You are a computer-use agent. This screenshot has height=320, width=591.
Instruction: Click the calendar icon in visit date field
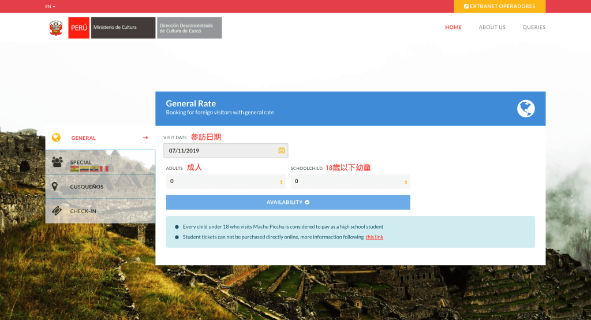coord(282,150)
